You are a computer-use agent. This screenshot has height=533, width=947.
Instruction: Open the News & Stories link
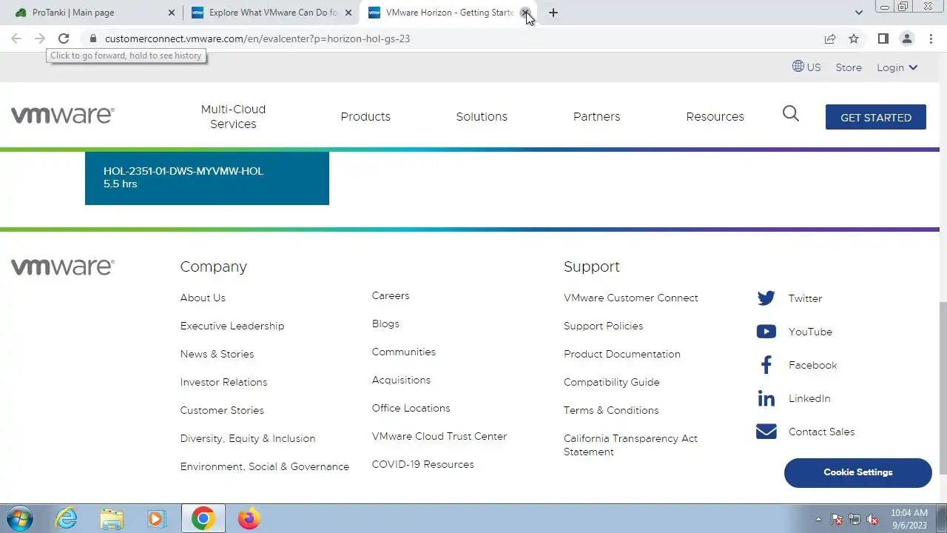tap(217, 354)
